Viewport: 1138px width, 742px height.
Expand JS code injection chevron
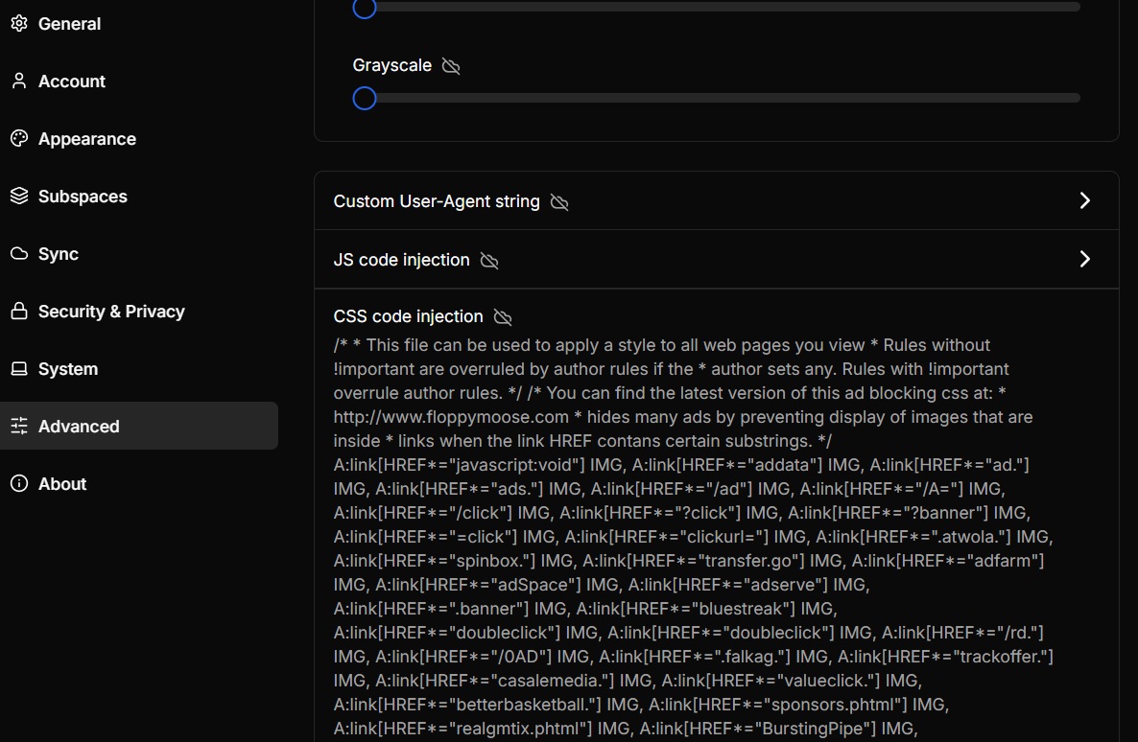tap(1085, 260)
